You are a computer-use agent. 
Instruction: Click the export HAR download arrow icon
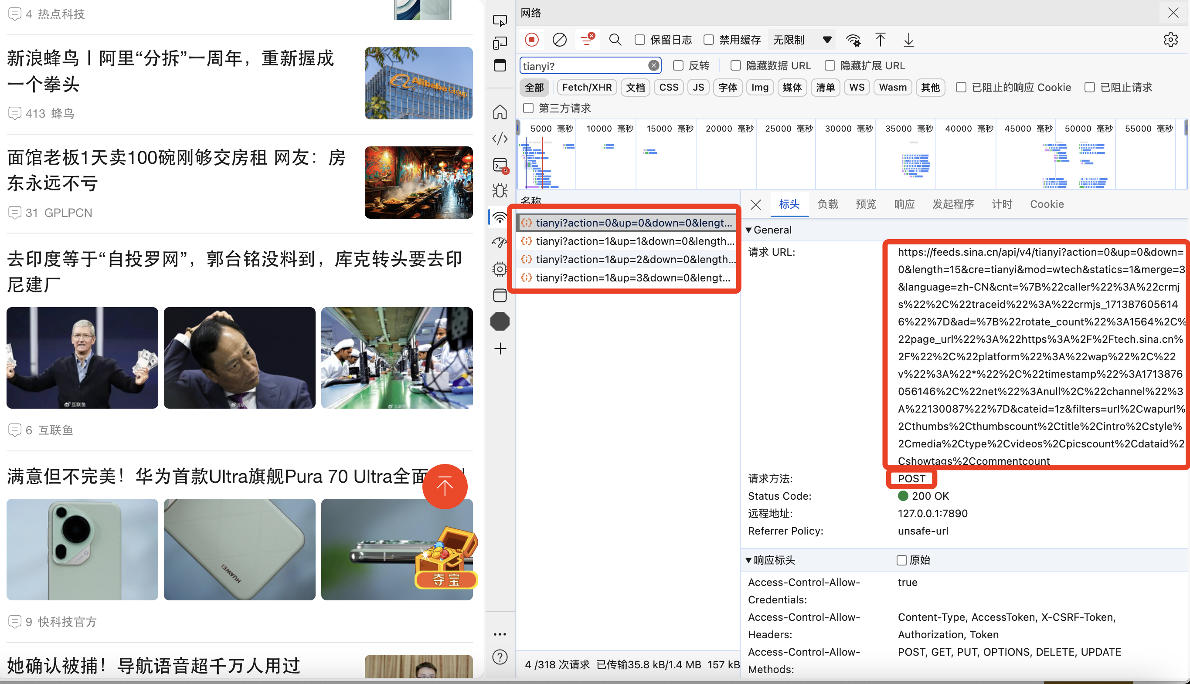(908, 40)
